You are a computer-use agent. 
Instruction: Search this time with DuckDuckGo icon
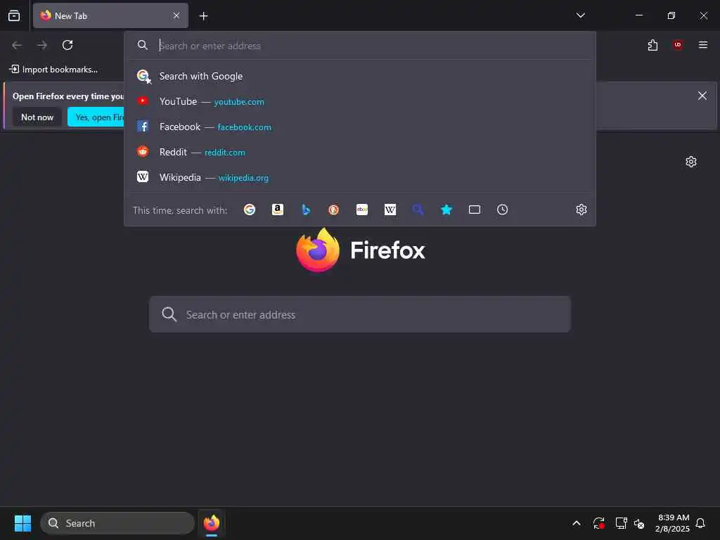pyautogui.click(x=334, y=210)
